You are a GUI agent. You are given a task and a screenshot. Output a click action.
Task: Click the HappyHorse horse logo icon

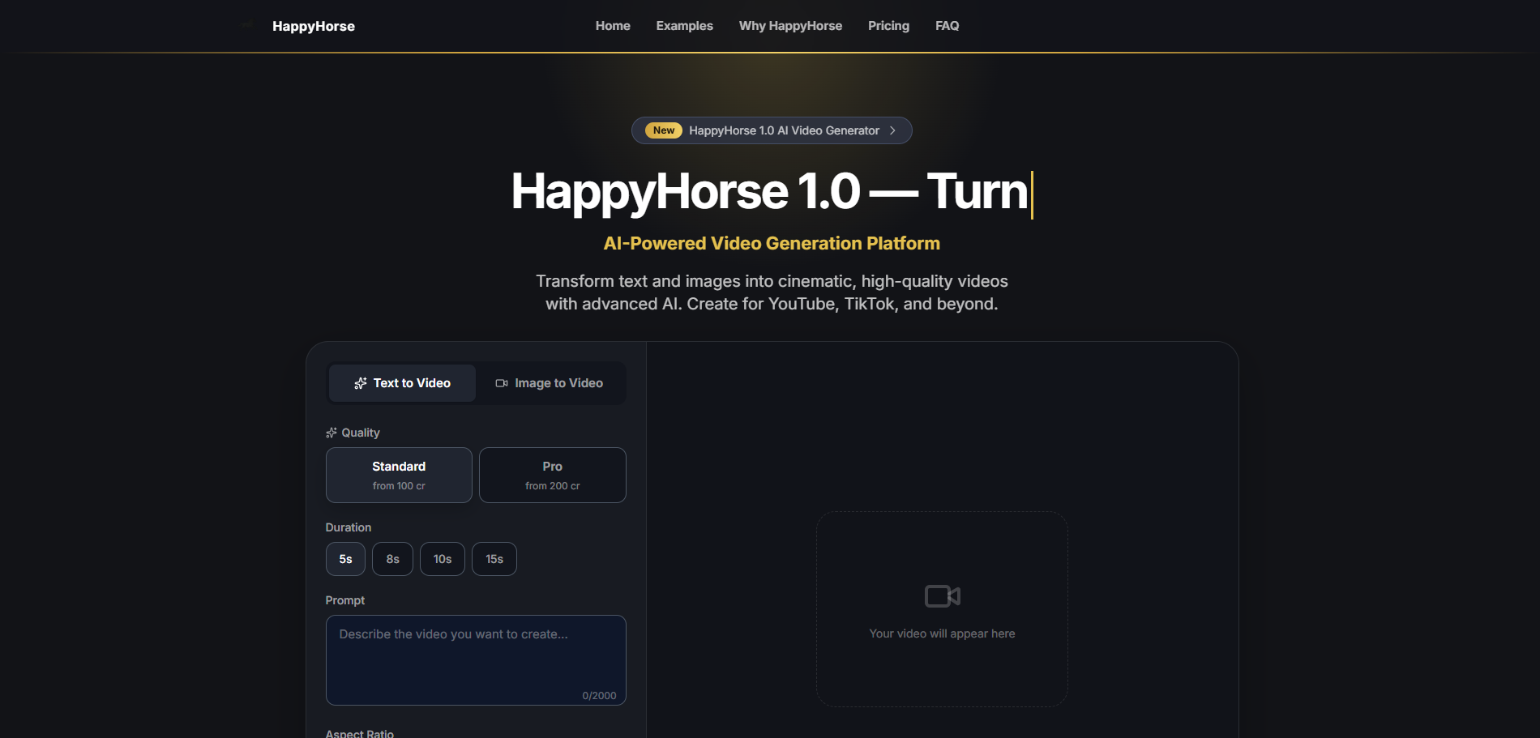point(247,25)
